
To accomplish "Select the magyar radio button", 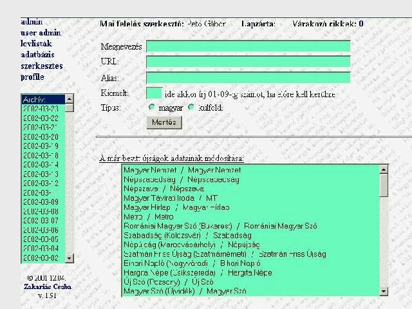I will point(152,108).
